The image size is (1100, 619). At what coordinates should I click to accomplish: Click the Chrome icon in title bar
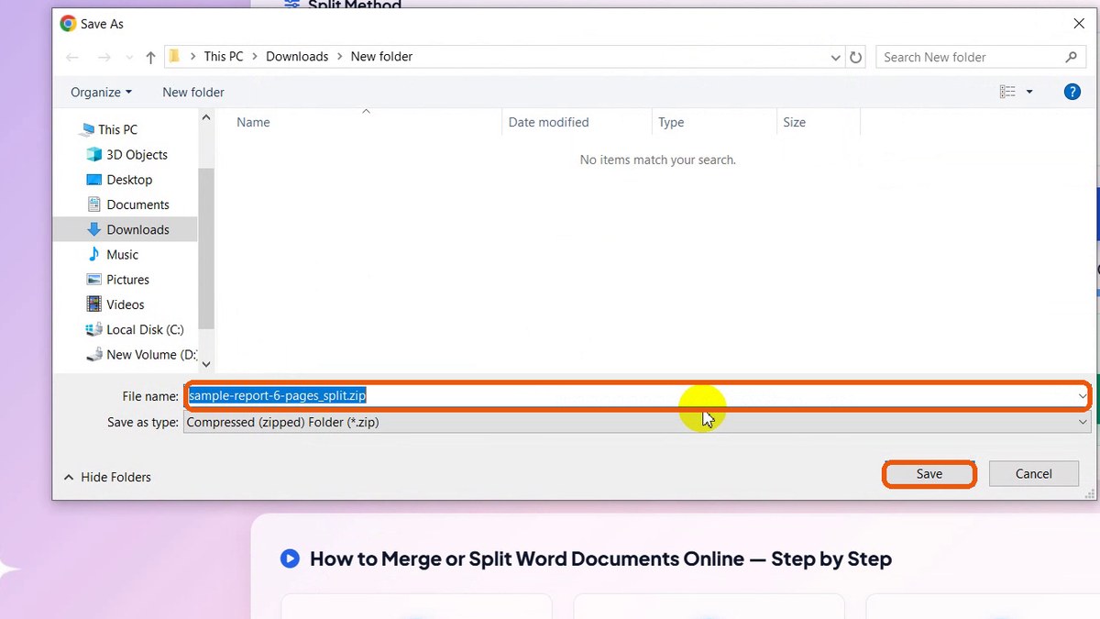point(68,24)
